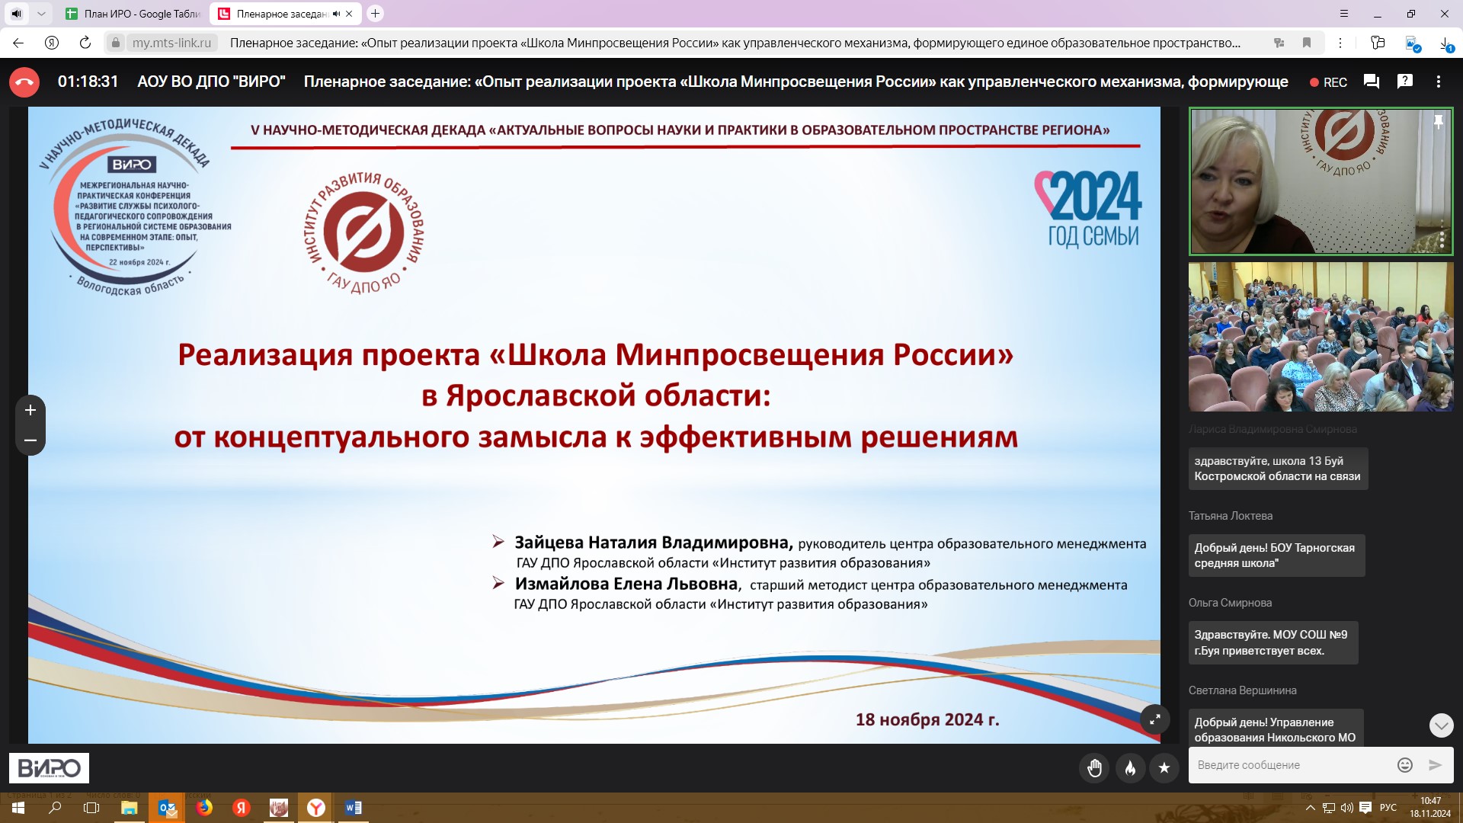1463x823 pixels.
Task: Open a new browser tab
Action: tap(375, 14)
